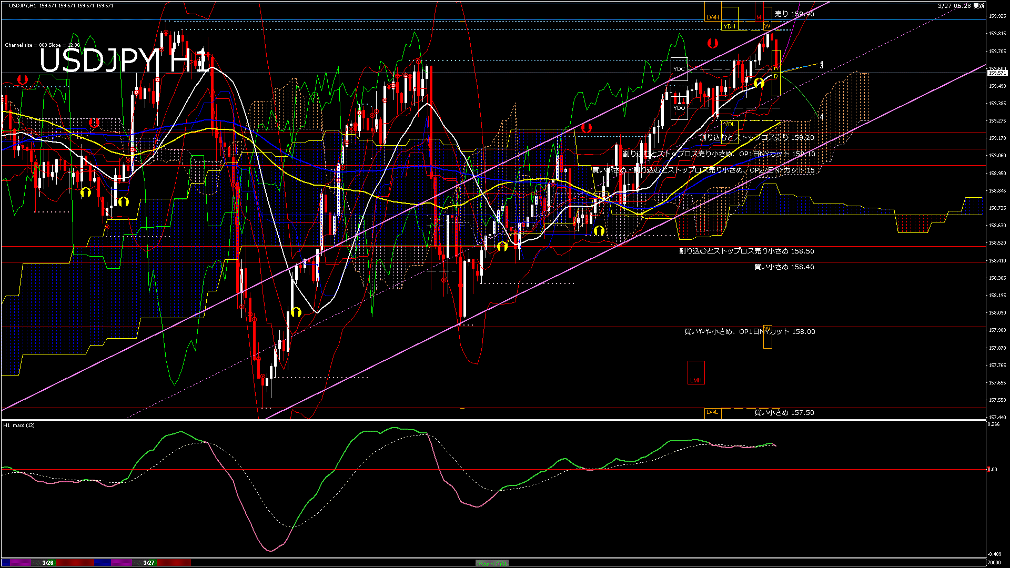This screenshot has height=568, width=1010.
Task: Click the 買い小さめ 157.50 buy label
Action: point(784,413)
